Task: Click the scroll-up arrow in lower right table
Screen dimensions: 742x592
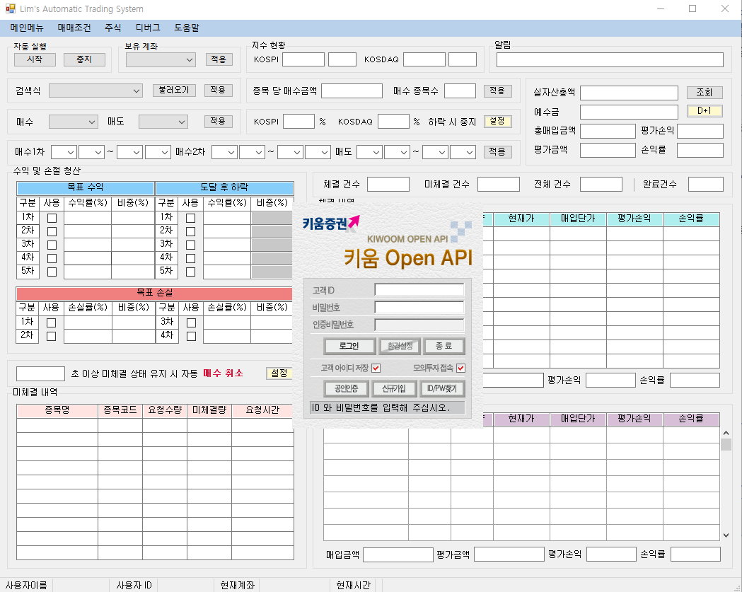Action: point(726,433)
